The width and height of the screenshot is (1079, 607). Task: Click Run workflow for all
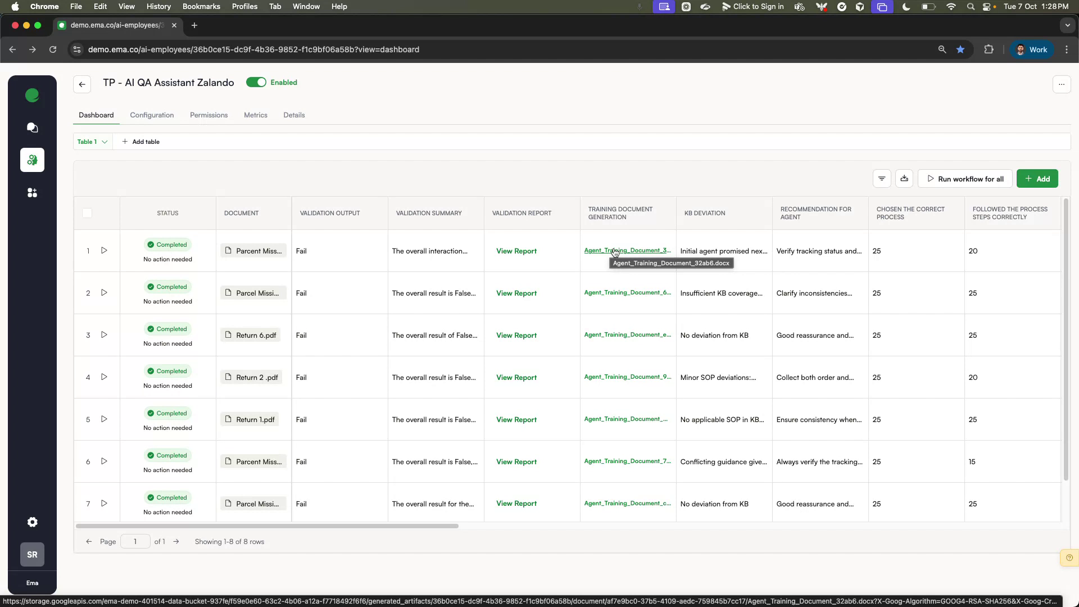[x=965, y=178]
